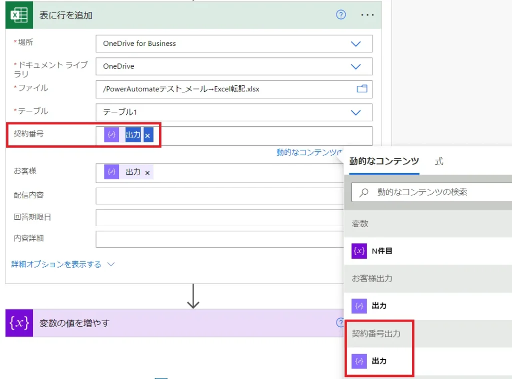
Task: Click the 動的なコンテンツ link below 契約番号
Action: [308, 152]
